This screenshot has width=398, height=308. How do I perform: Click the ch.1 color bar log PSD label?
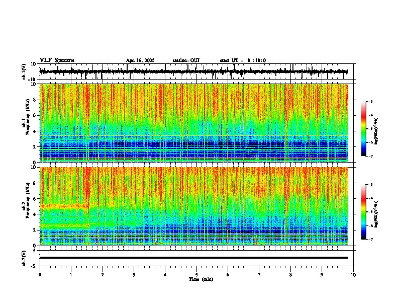(376, 131)
